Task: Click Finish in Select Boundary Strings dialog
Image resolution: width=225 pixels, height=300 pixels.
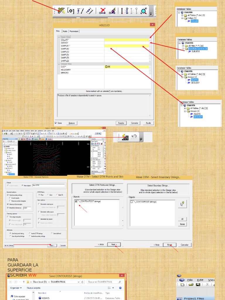Action: click(x=170, y=245)
